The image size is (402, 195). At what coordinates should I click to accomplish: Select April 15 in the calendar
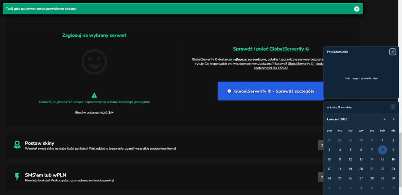[383, 159]
